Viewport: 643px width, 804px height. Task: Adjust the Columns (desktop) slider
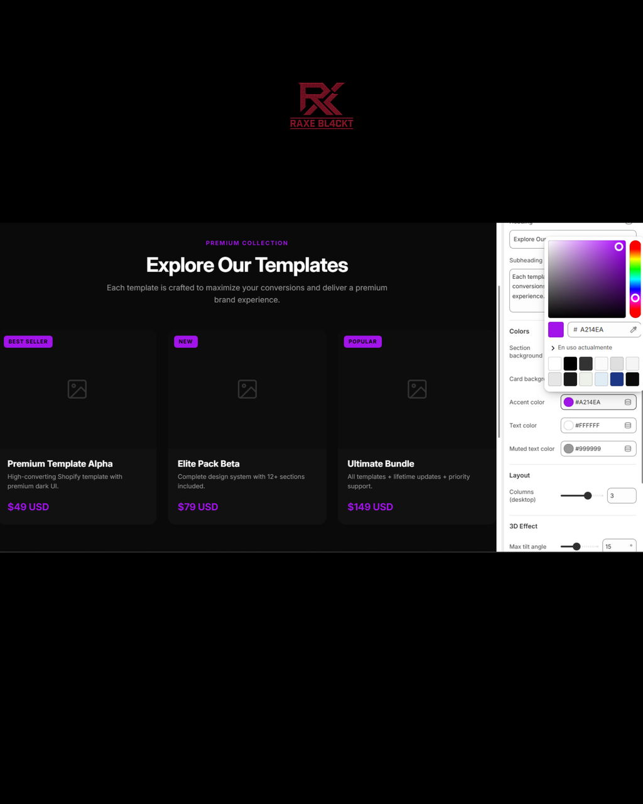[x=581, y=496]
